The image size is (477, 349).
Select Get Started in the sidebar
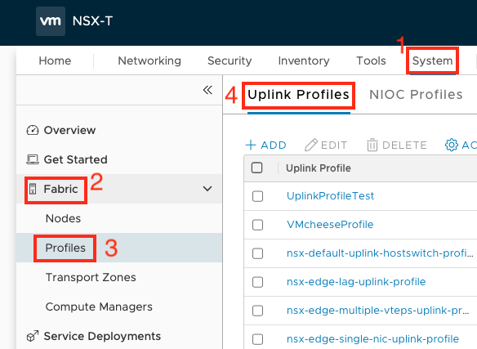pos(75,159)
